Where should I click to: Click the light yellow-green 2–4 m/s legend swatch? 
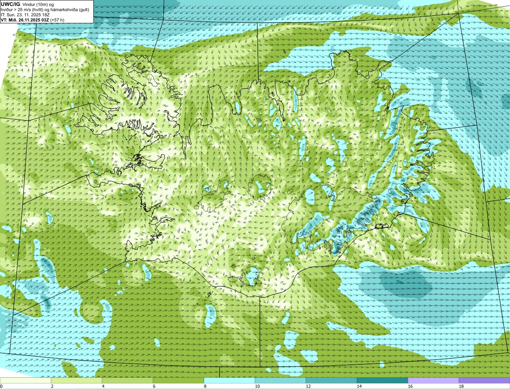76,381
